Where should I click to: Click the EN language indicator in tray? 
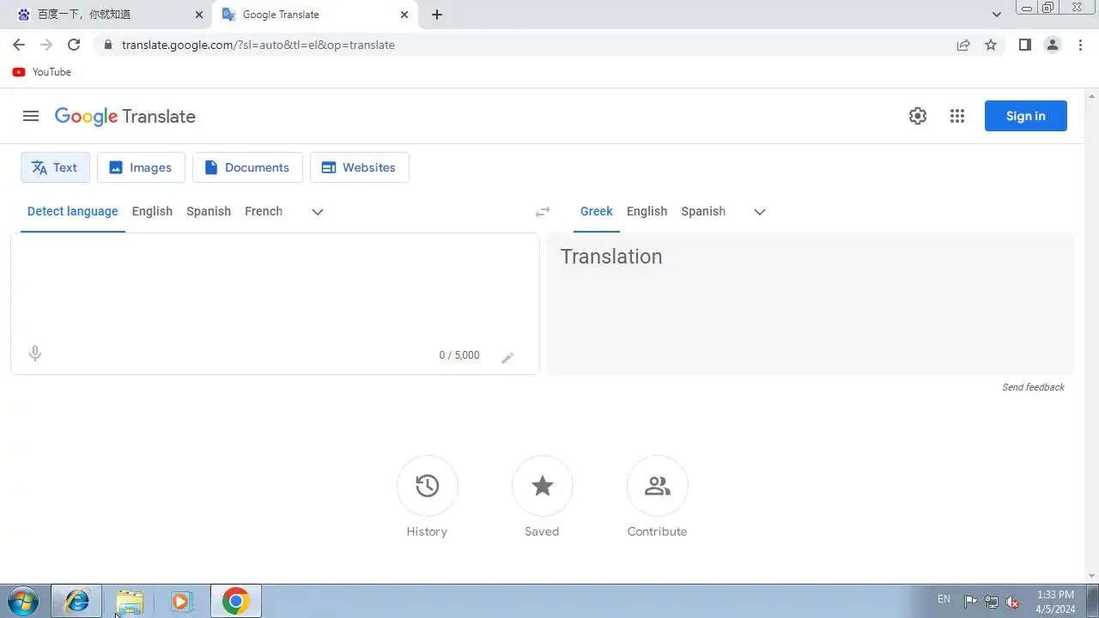coord(944,599)
